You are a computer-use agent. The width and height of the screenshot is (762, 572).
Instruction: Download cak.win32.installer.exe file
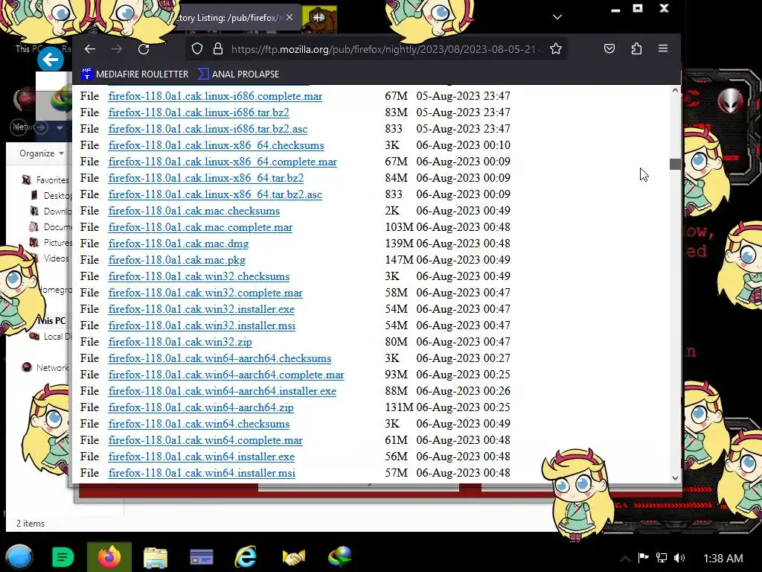coord(202,309)
